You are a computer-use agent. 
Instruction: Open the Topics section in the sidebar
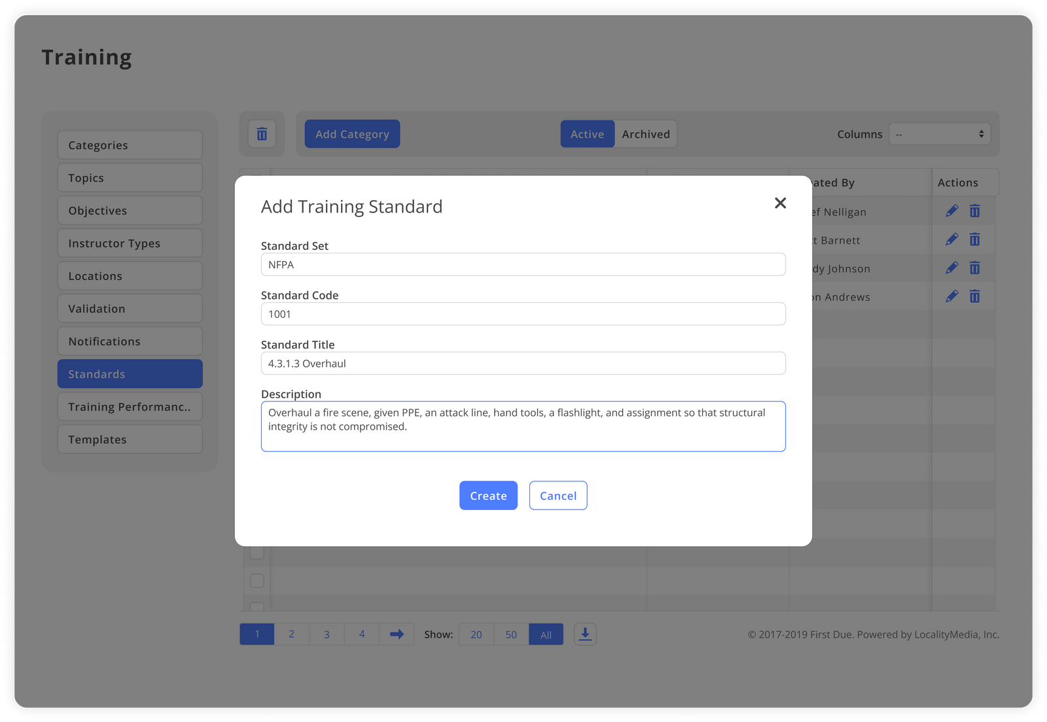pos(130,177)
